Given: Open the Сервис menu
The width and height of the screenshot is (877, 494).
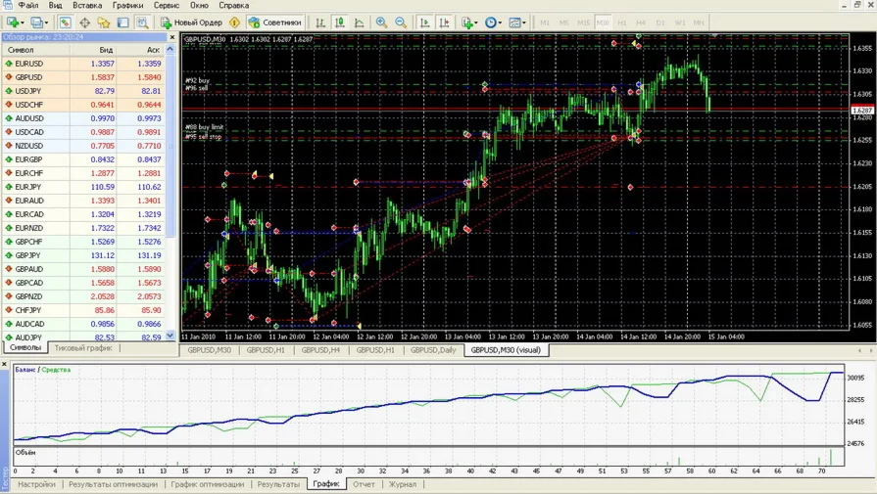Looking at the screenshot, I should click(167, 6).
